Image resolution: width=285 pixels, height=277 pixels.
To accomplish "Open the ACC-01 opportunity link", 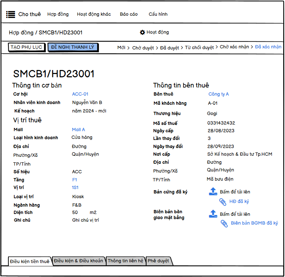I will click(80, 94).
